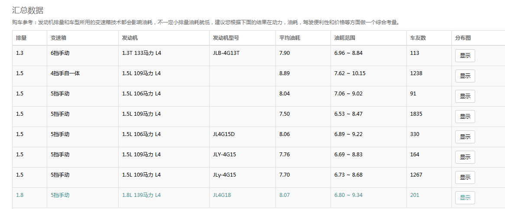The height and width of the screenshot is (209, 505).
Task: Click 显示 button in JLY-4G15 row
Action: [465, 157]
